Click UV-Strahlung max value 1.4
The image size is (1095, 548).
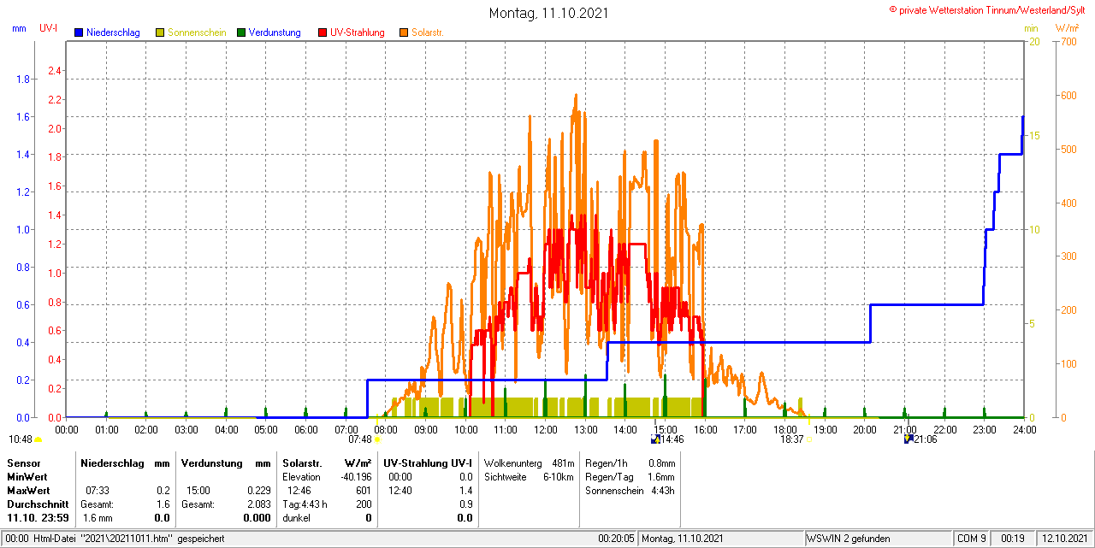[465, 491]
